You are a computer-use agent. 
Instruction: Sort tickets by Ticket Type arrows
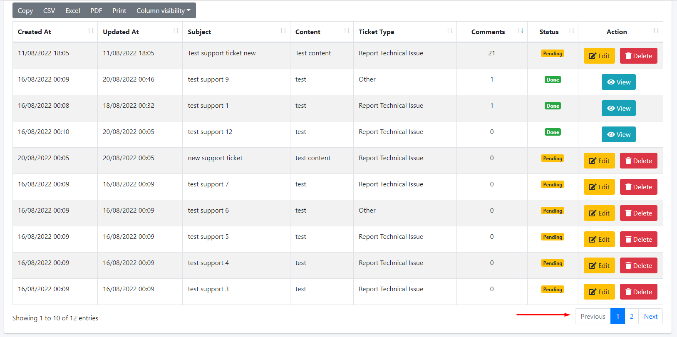coord(449,31)
